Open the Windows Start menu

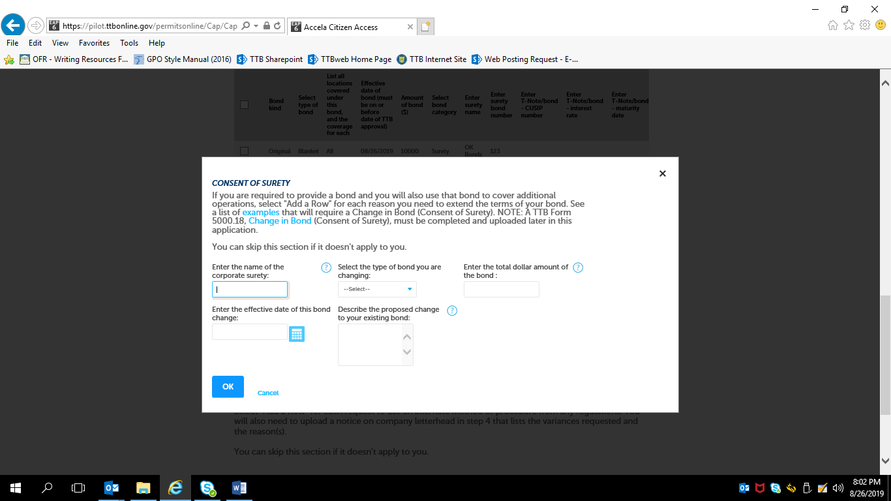(16, 488)
